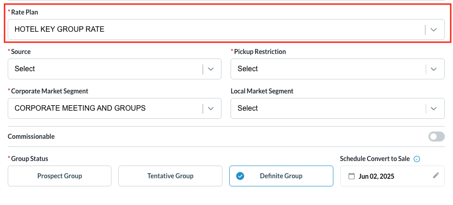Select the Definite Group status
Screen dimensions: 453x205
coord(281,176)
